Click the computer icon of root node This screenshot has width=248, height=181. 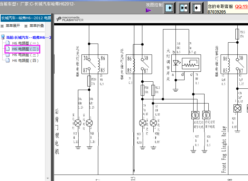coord(3,37)
